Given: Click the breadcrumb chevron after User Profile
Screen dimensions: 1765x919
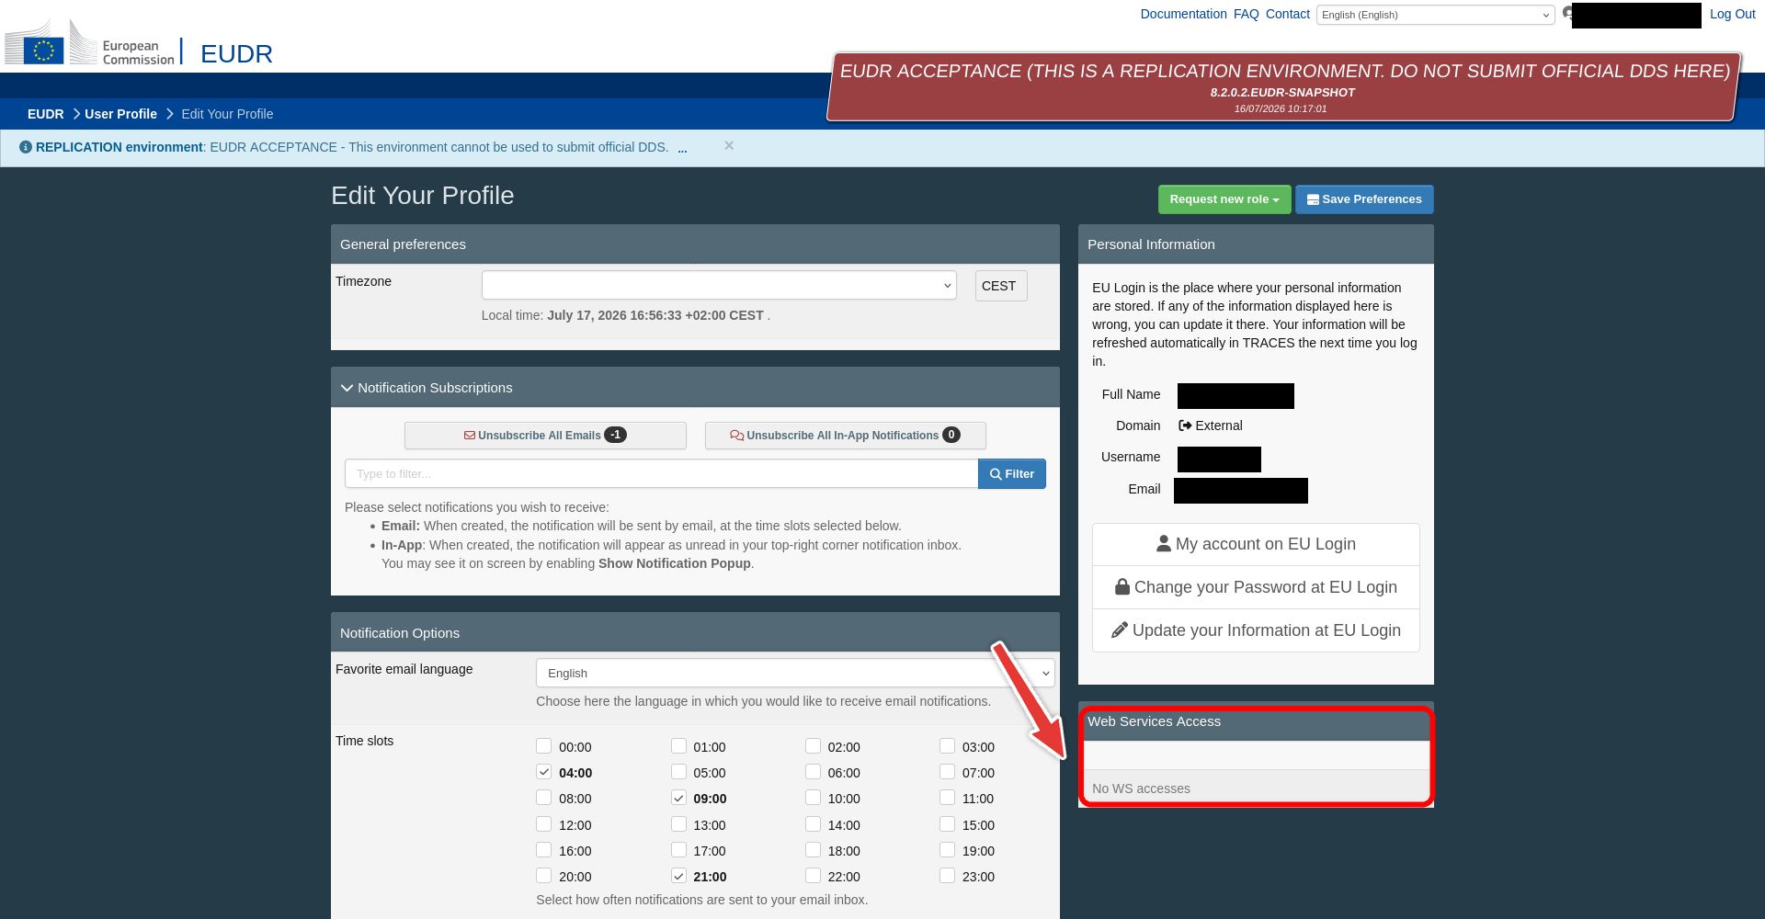Looking at the screenshot, I should [x=169, y=114].
